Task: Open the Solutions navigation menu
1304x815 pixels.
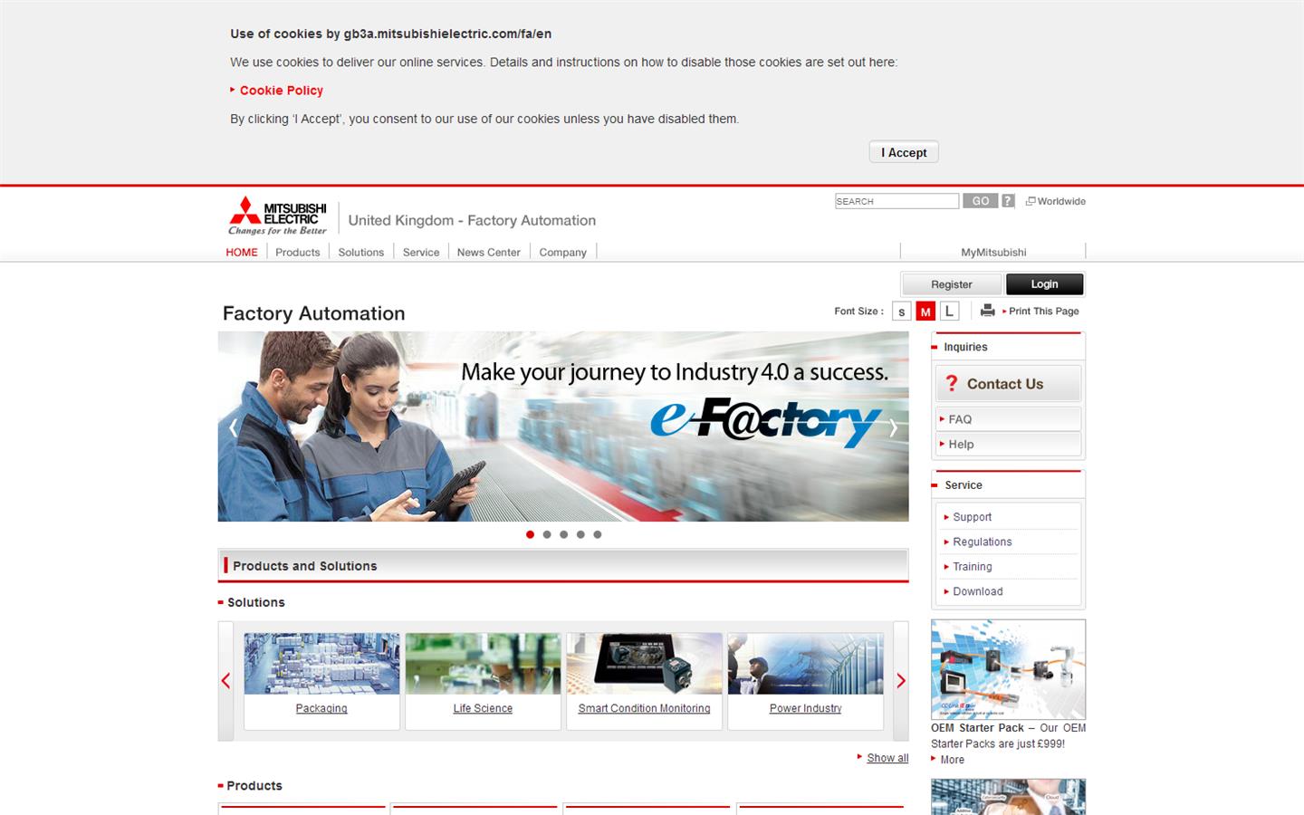Action: 361,253
